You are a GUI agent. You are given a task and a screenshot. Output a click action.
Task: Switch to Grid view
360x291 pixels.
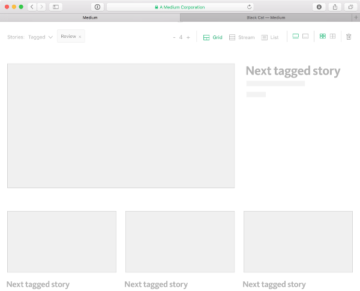coord(212,37)
